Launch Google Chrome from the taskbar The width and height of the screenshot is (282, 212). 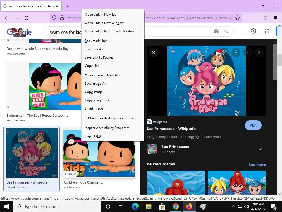click(175, 206)
